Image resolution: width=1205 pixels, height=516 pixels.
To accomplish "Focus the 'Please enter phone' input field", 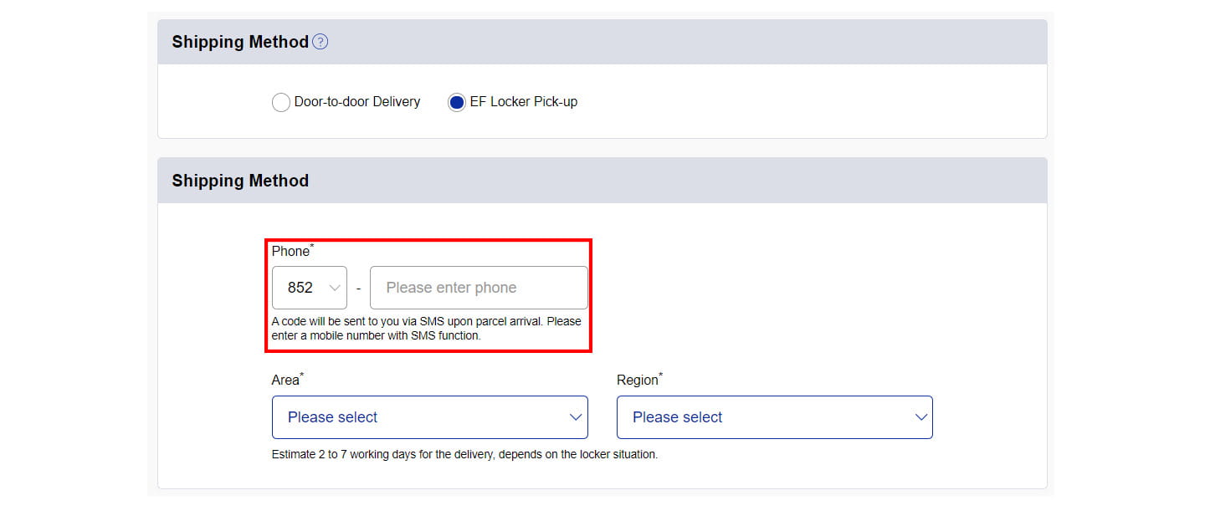I will [479, 288].
